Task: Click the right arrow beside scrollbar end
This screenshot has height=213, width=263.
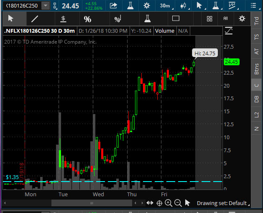Action: click(142, 203)
